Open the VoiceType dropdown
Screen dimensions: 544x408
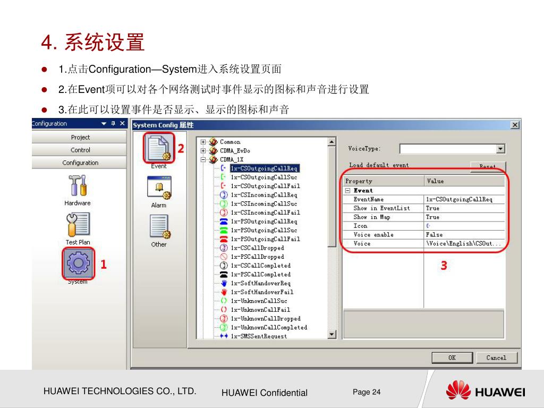point(500,149)
